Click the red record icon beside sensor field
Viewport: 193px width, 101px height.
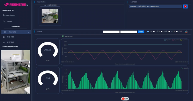185,7
